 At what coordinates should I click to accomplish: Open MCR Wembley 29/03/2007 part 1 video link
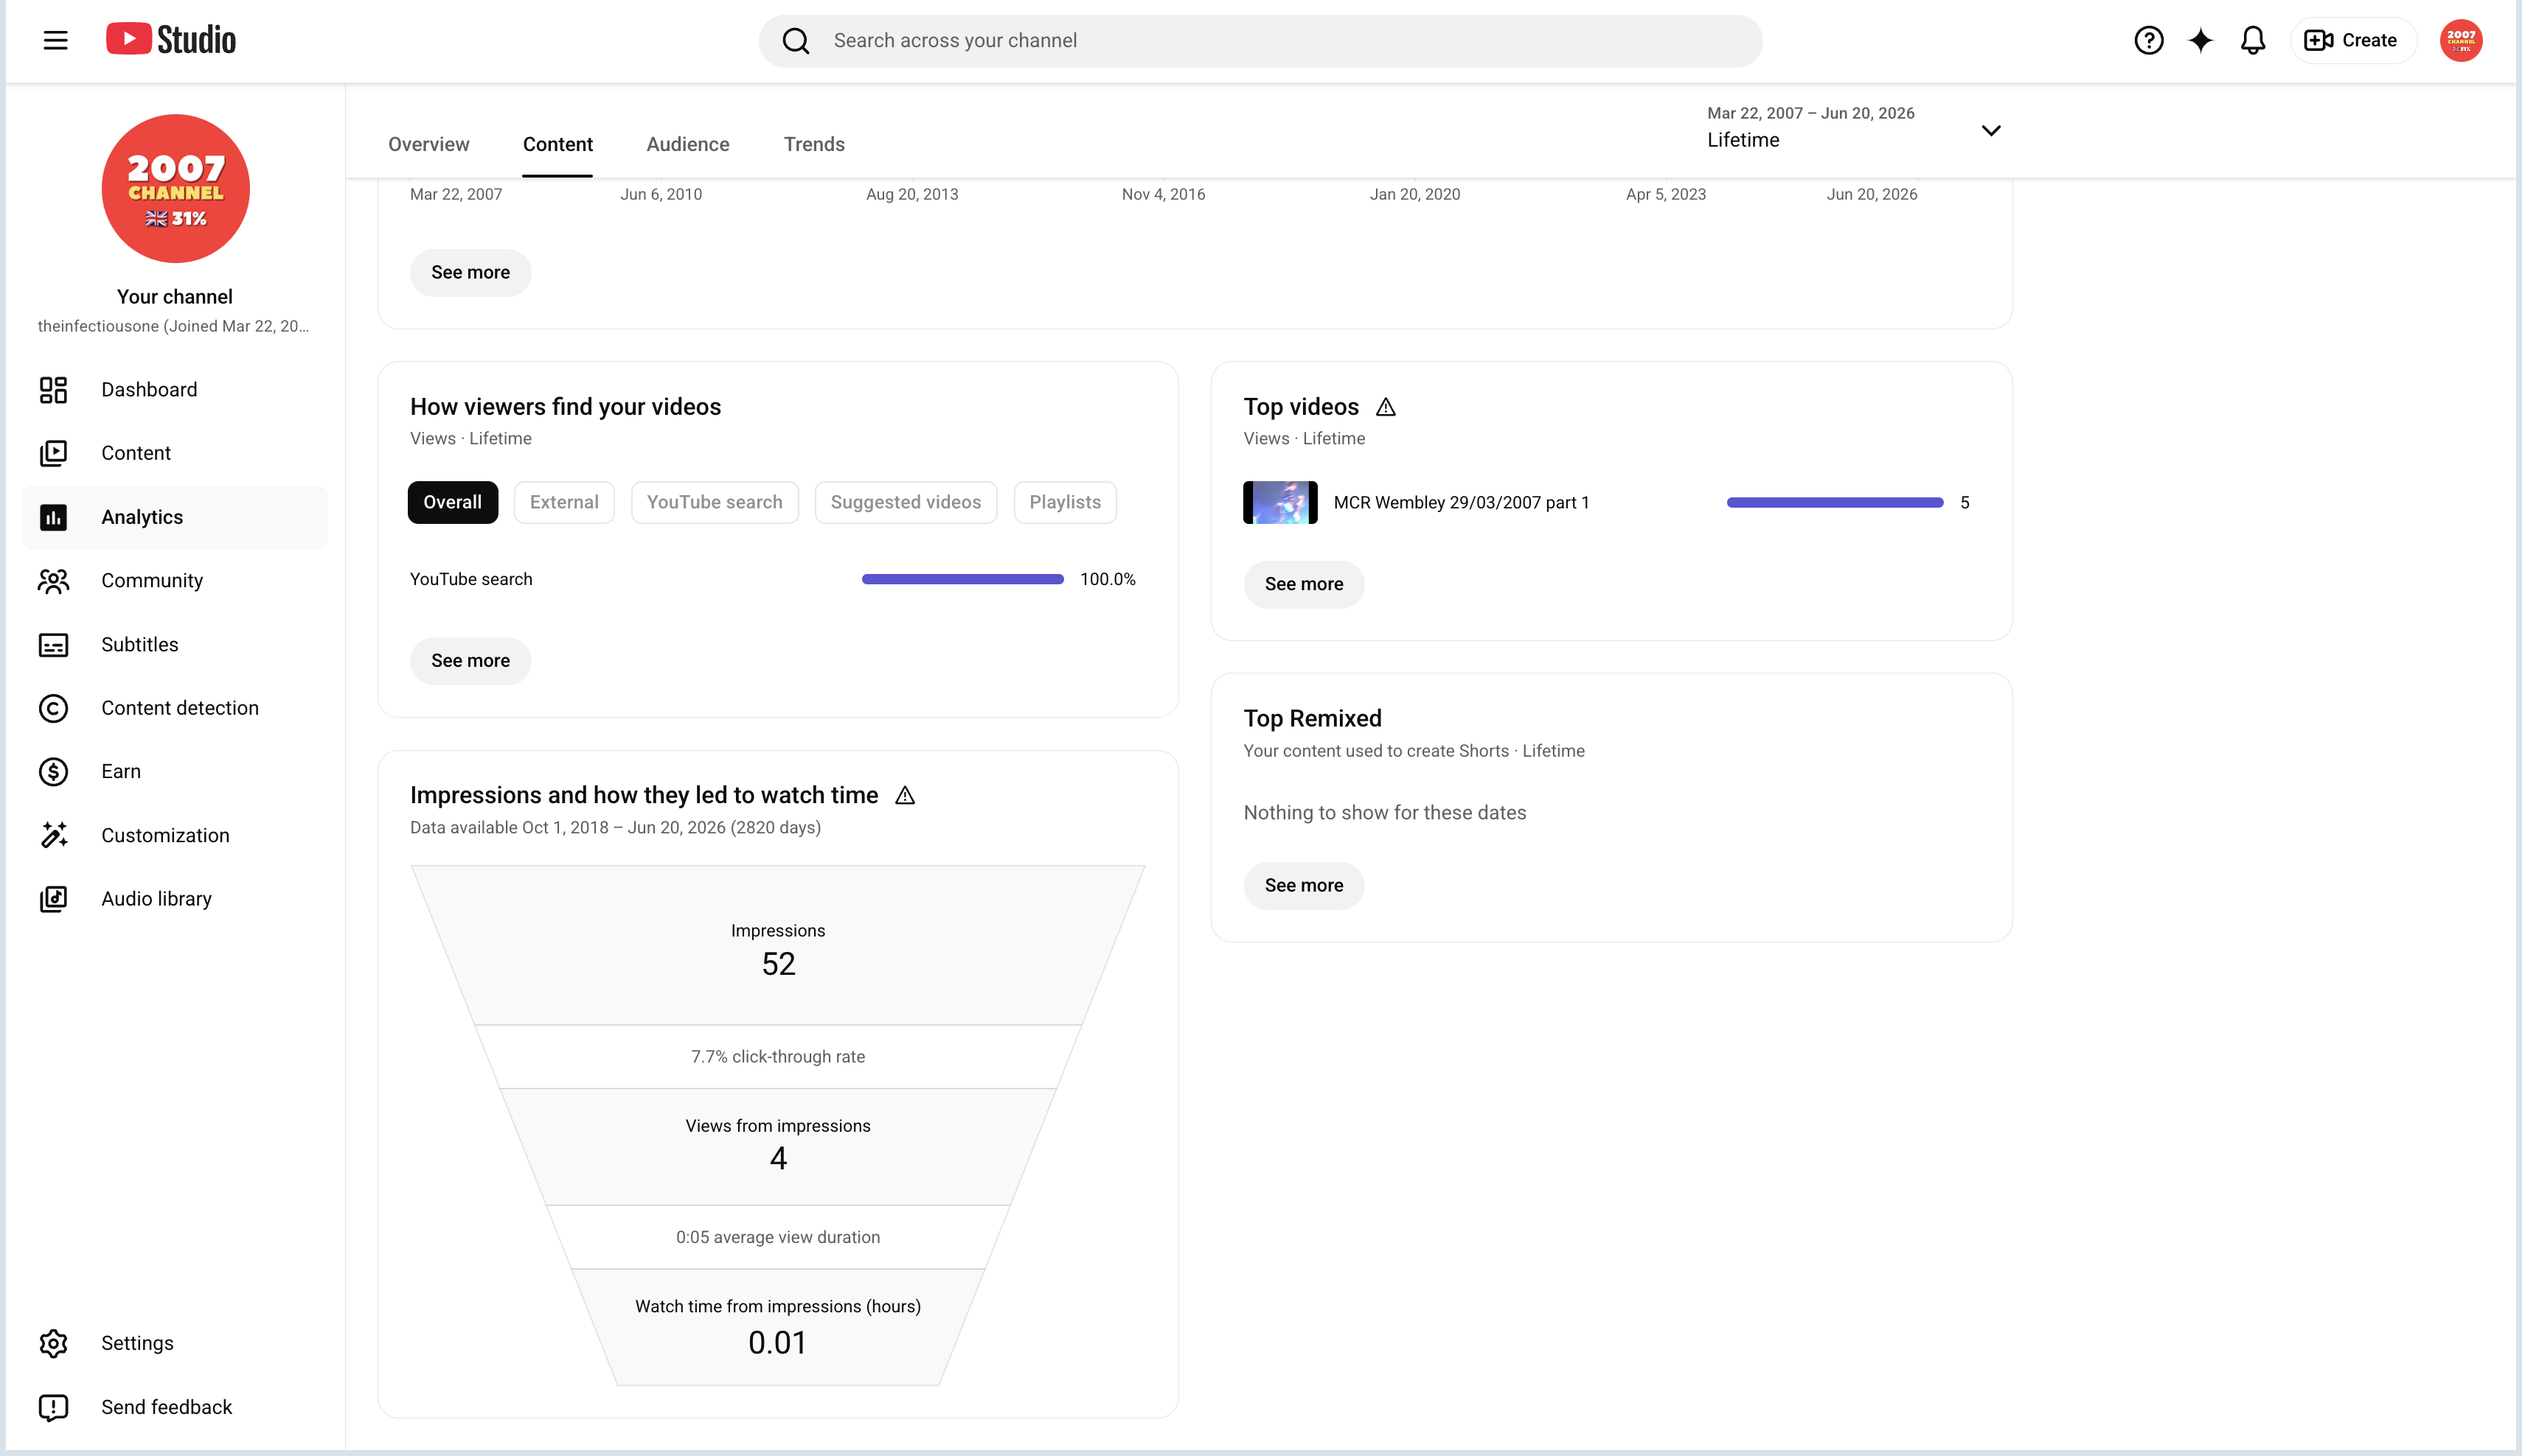pos(1461,503)
